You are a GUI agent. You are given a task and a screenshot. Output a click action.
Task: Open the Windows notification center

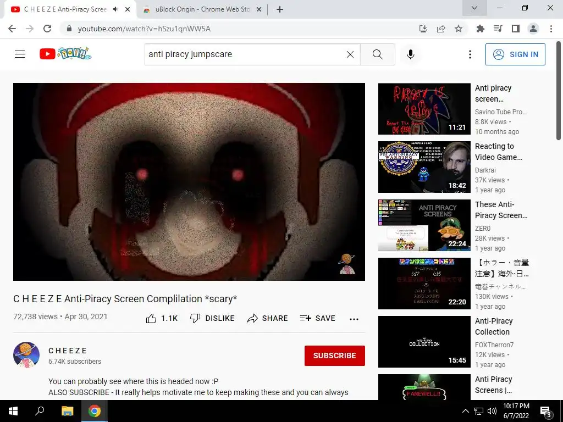(x=546, y=412)
